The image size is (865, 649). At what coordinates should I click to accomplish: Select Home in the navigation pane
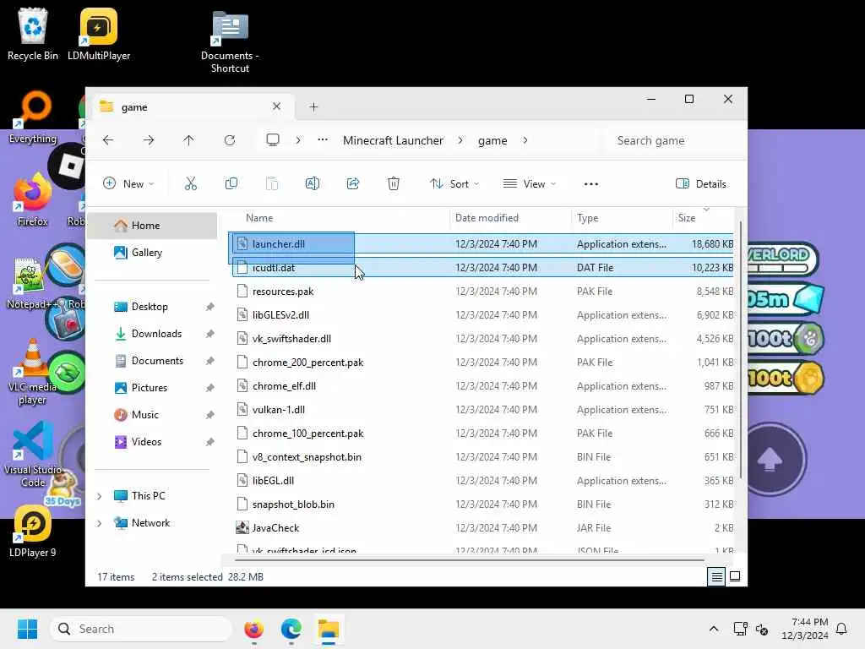tap(152, 226)
